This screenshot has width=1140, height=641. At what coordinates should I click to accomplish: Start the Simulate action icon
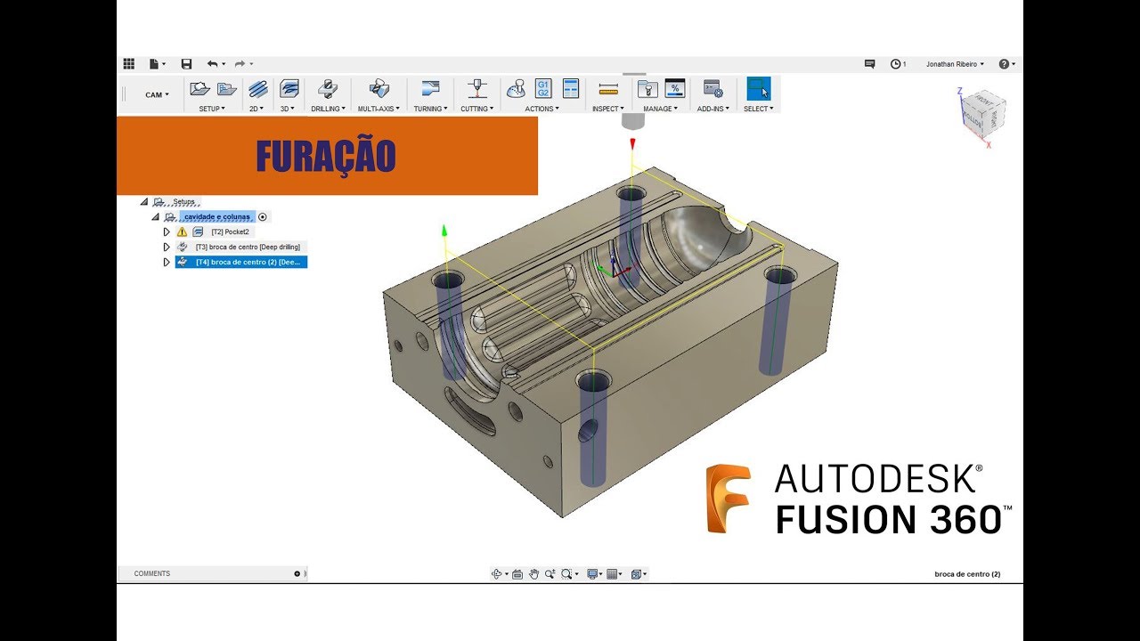click(516, 88)
